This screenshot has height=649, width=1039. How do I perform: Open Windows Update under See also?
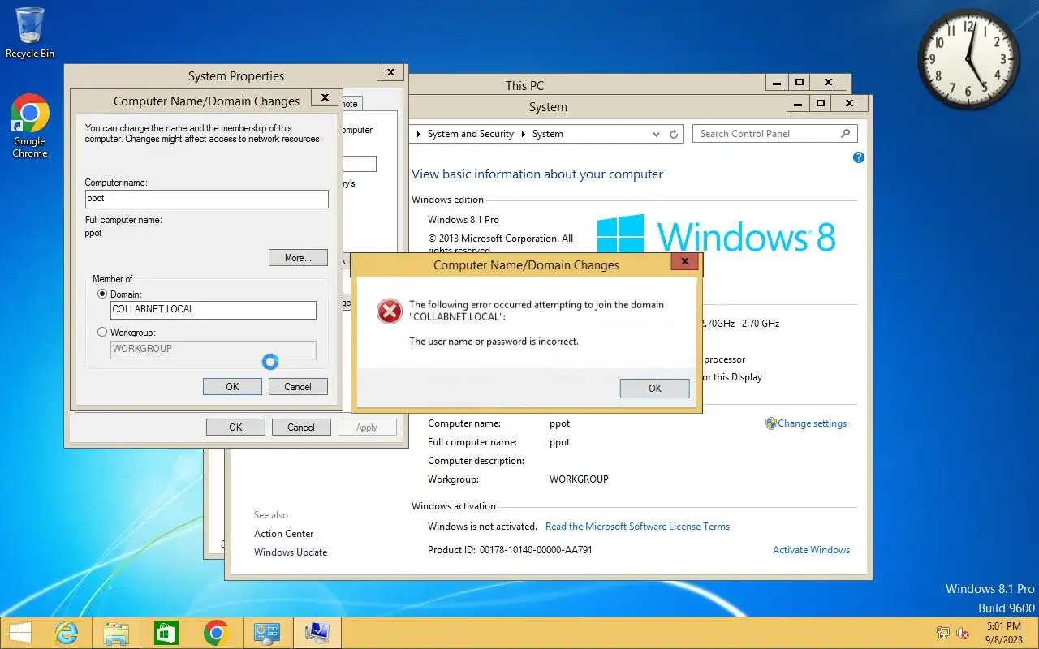(x=291, y=552)
